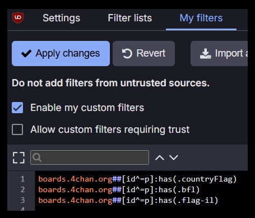The width and height of the screenshot is (255, 218).
Task: Click the magnifier icon in search box
Action: [x=37, y=157]
